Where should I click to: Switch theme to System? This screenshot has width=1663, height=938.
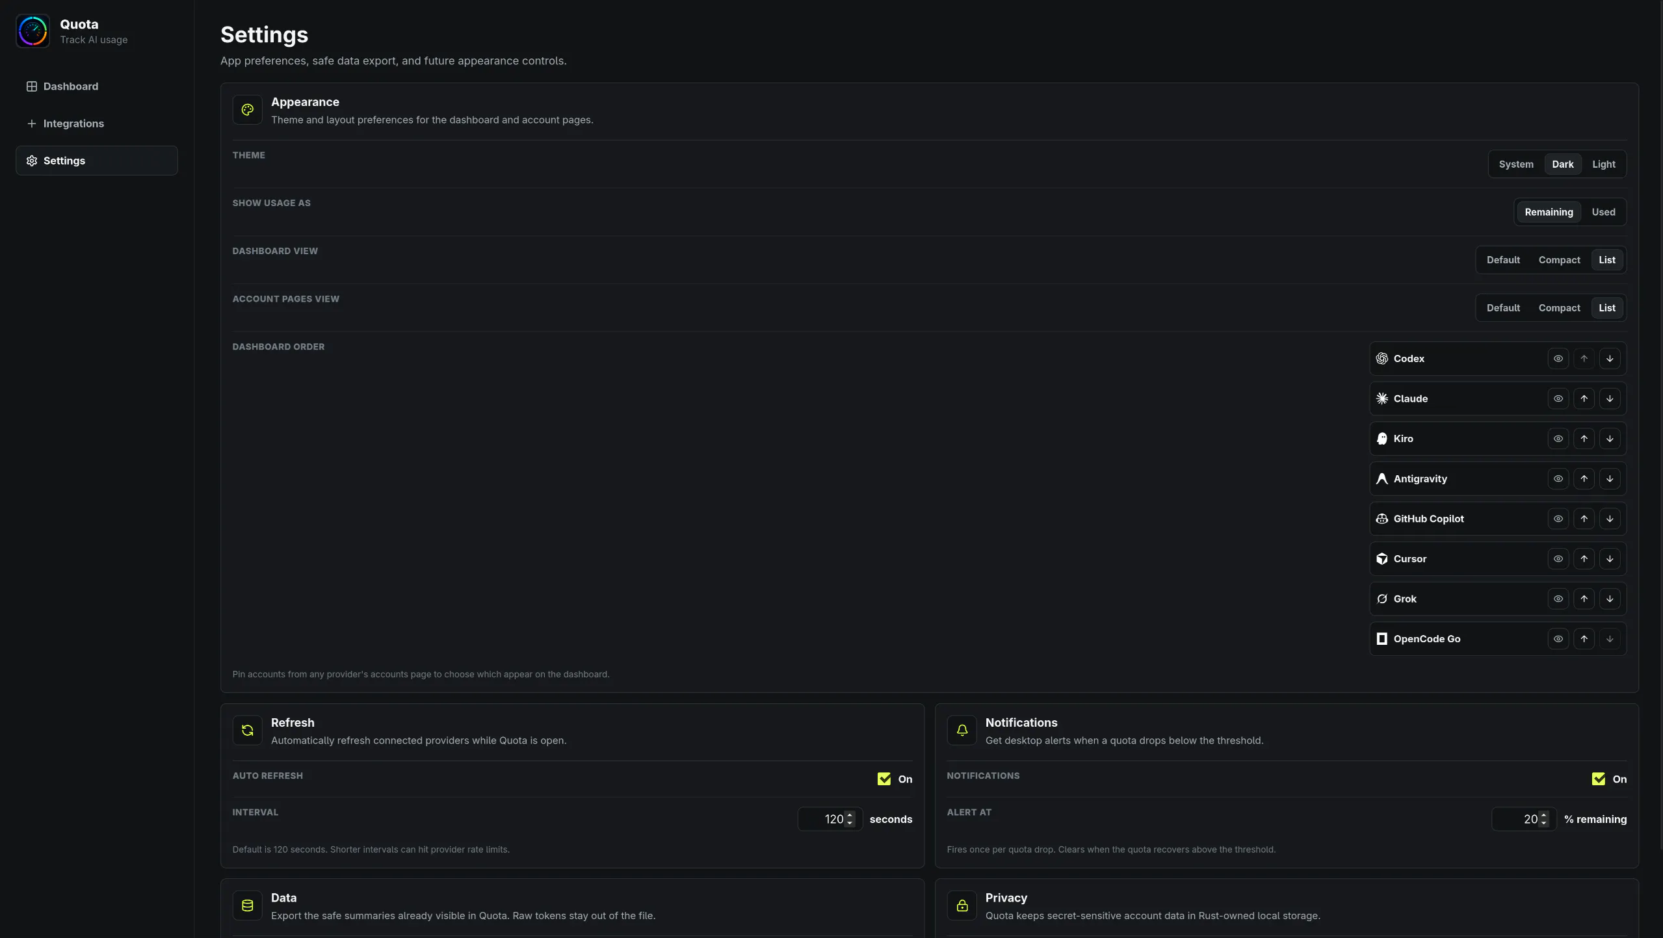pyautogui.click(x=1515, y=164)
